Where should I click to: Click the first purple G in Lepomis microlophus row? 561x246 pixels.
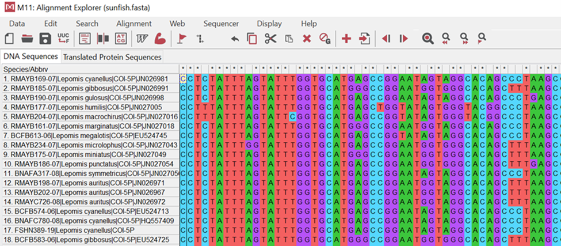click(249, 145)
